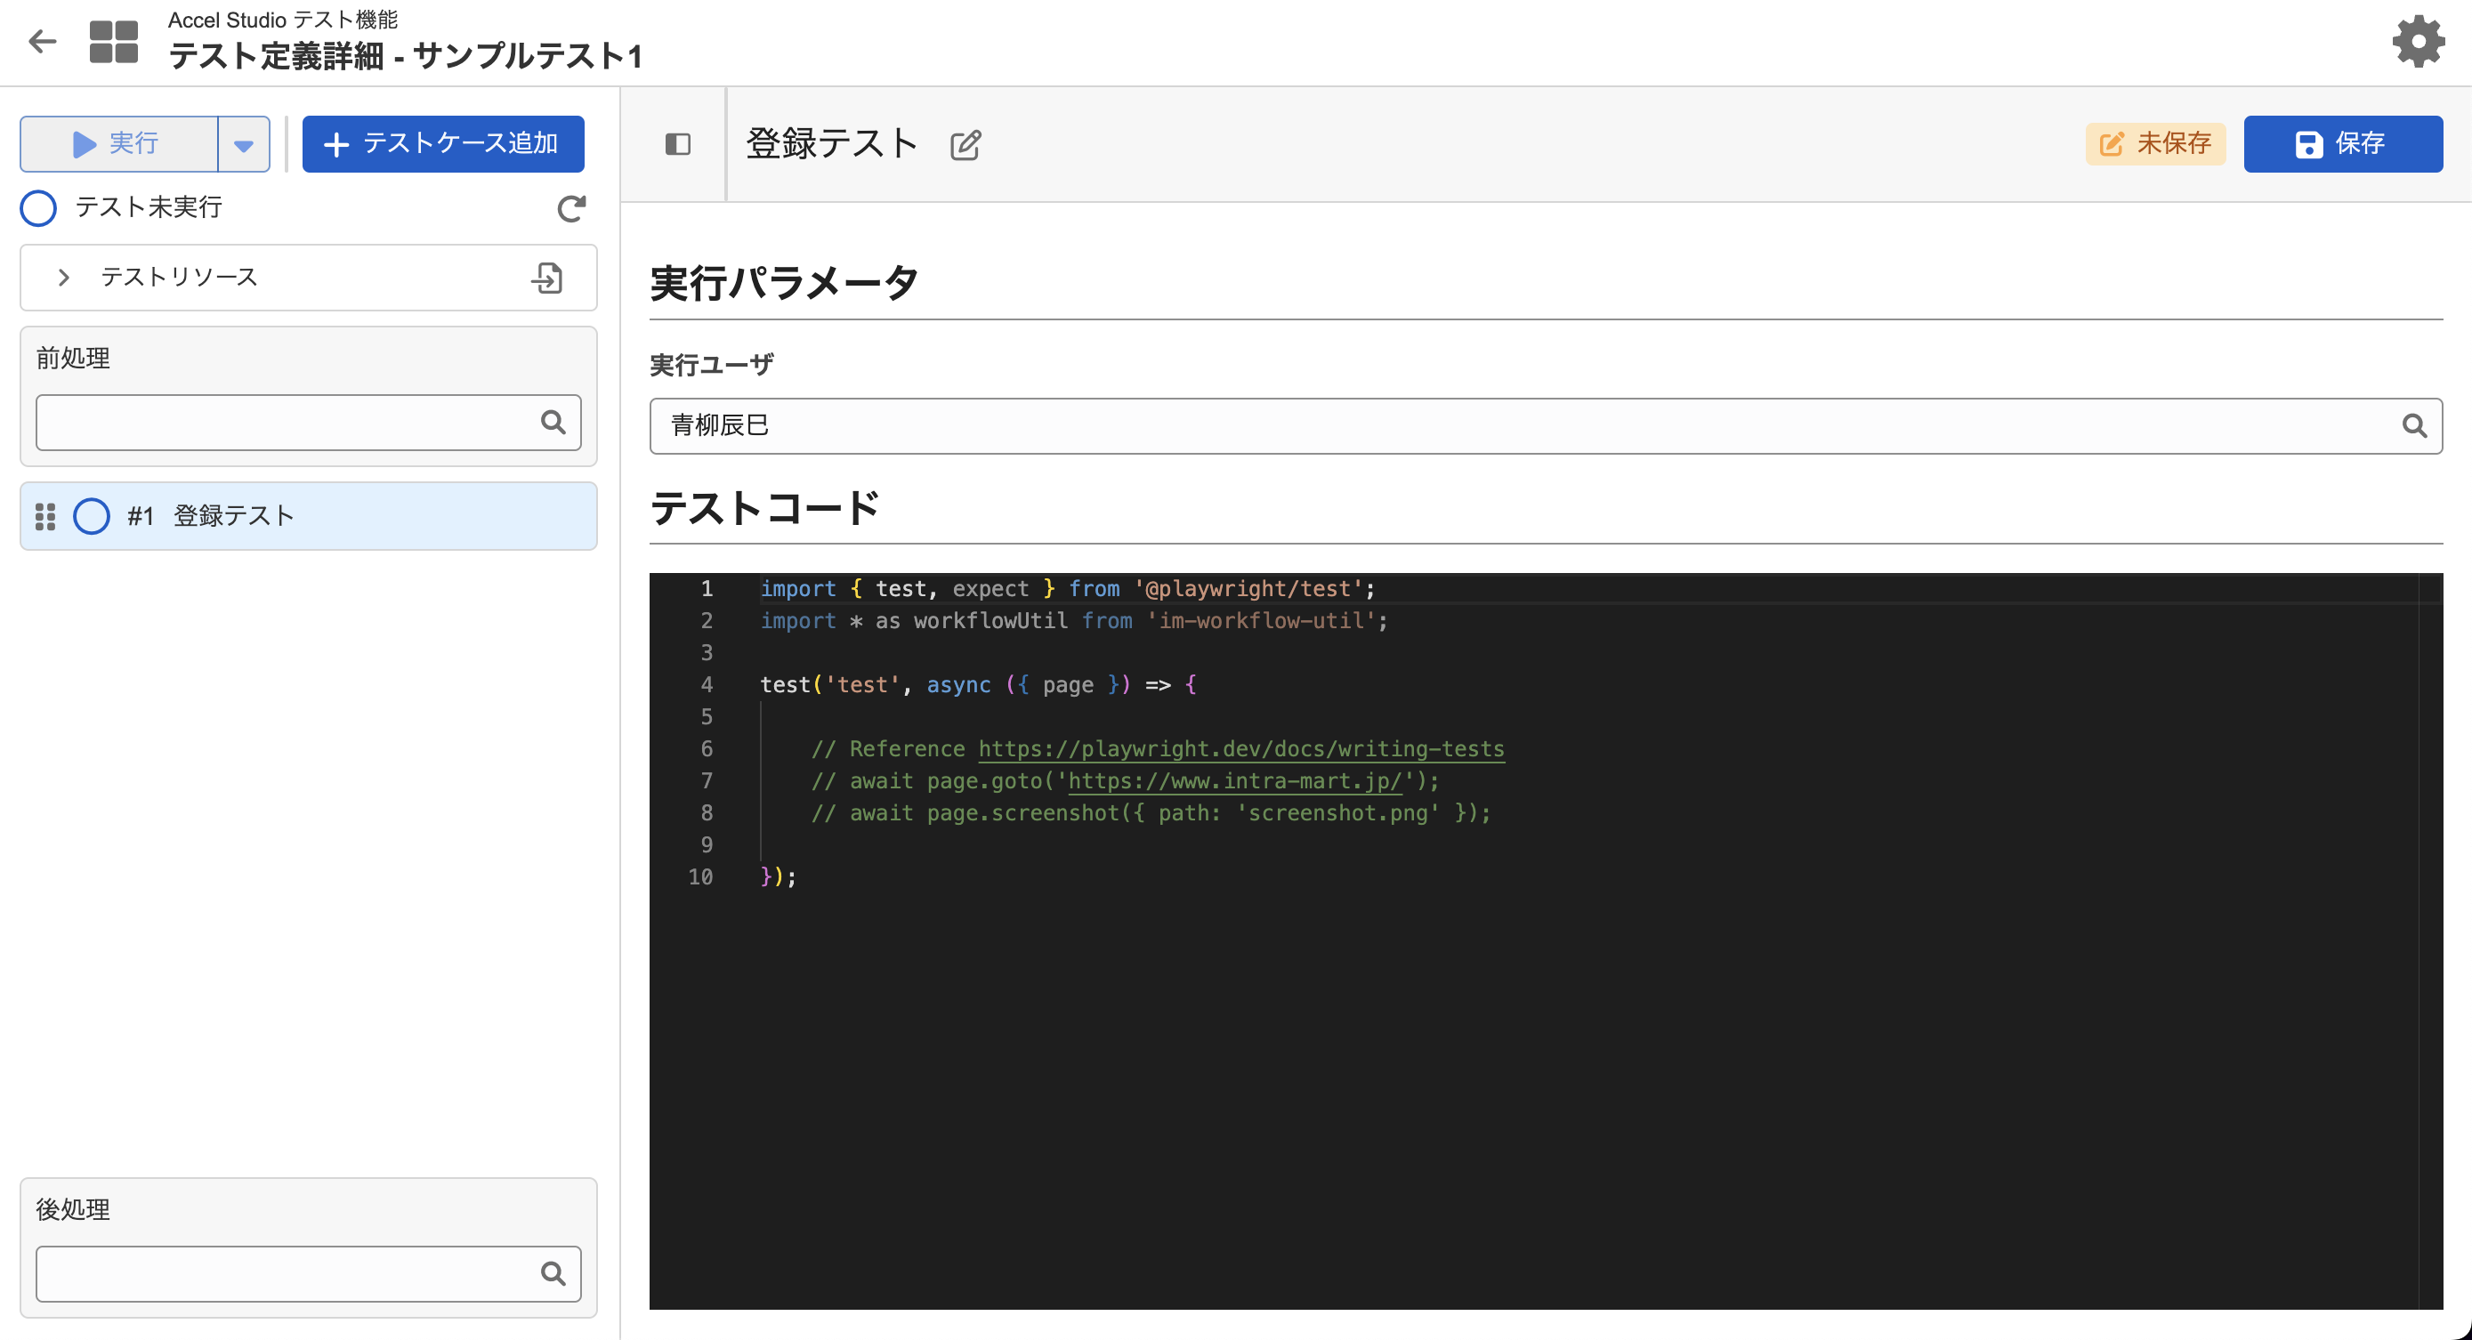The image size is (2472, 1340).
Task: Click the test resource import icon
Action: click(x=547, y=278)
